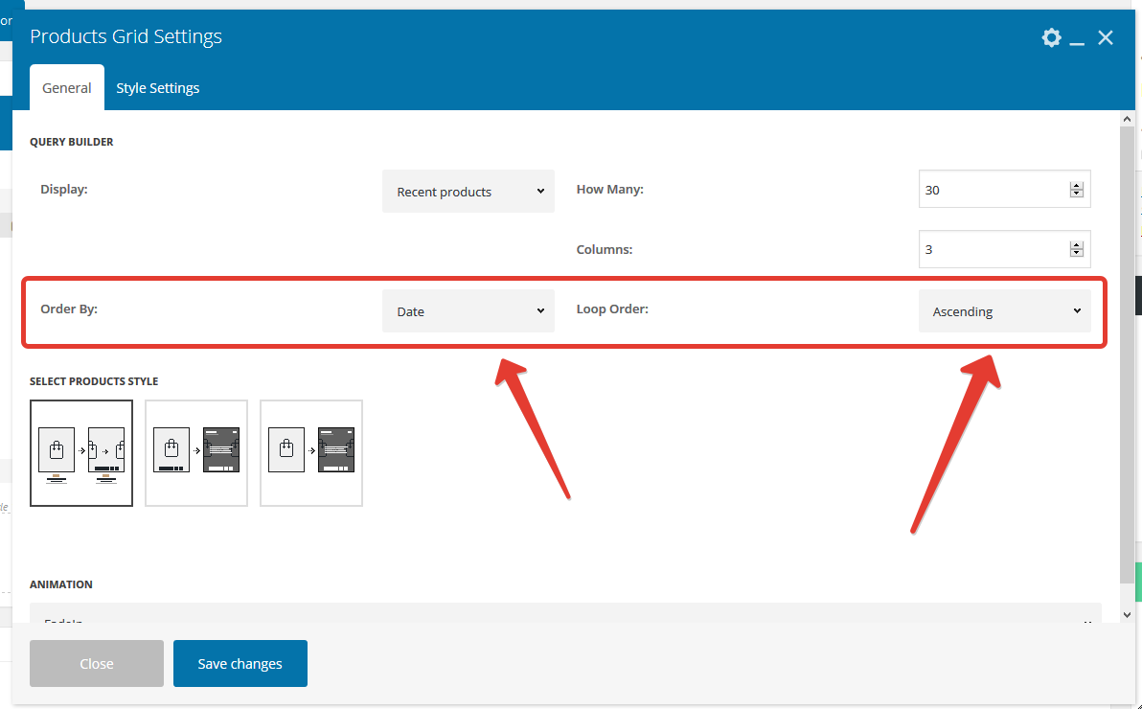Choose the second product style thumbnail
The image size is (1142, 709).
point(196,453)
